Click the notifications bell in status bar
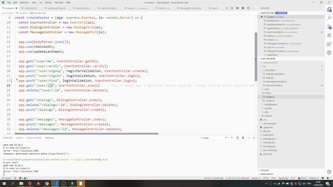Image resolution: width=333 pixels, height=187 pixels. pos(328,178)
